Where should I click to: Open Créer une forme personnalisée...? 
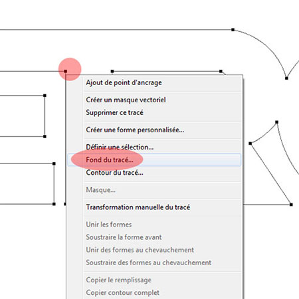(x=154, y=130)
